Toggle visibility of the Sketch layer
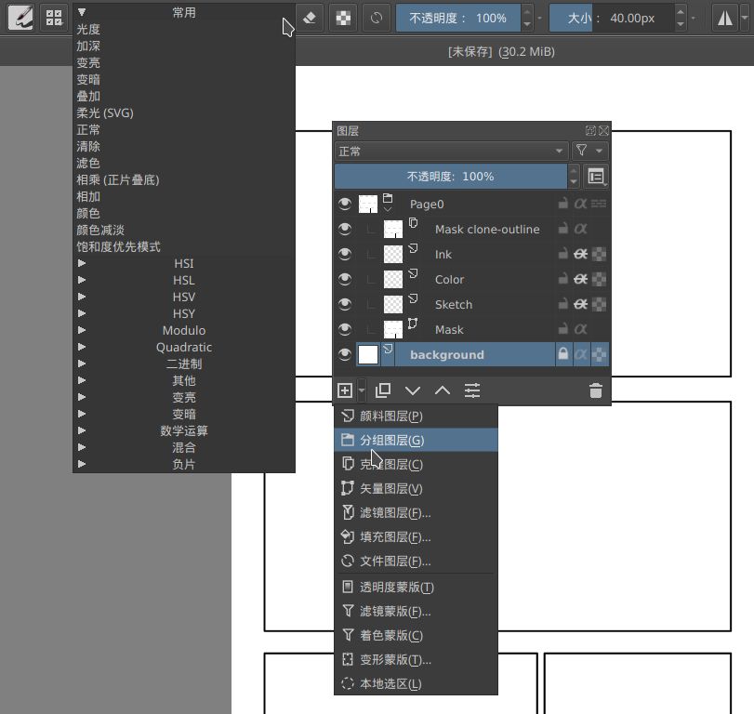Viewport: 754px width, 714px height. point(345,304)
